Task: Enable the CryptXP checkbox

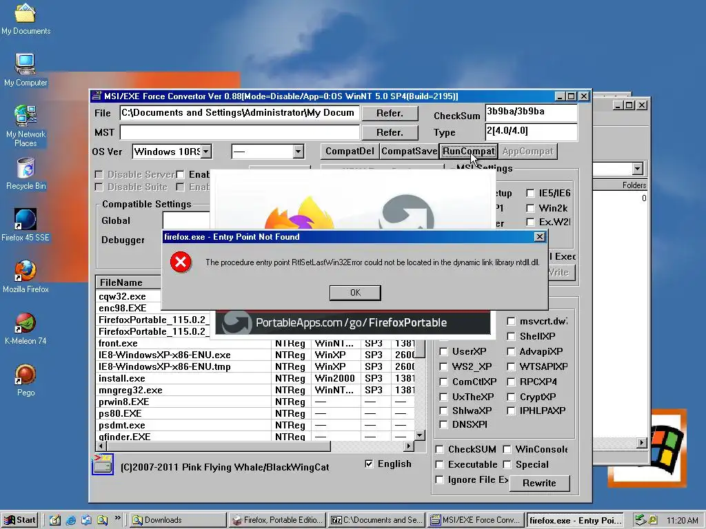Action: (x=511, y=397)
